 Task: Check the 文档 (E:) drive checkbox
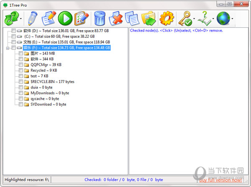(x=14, y=42)
